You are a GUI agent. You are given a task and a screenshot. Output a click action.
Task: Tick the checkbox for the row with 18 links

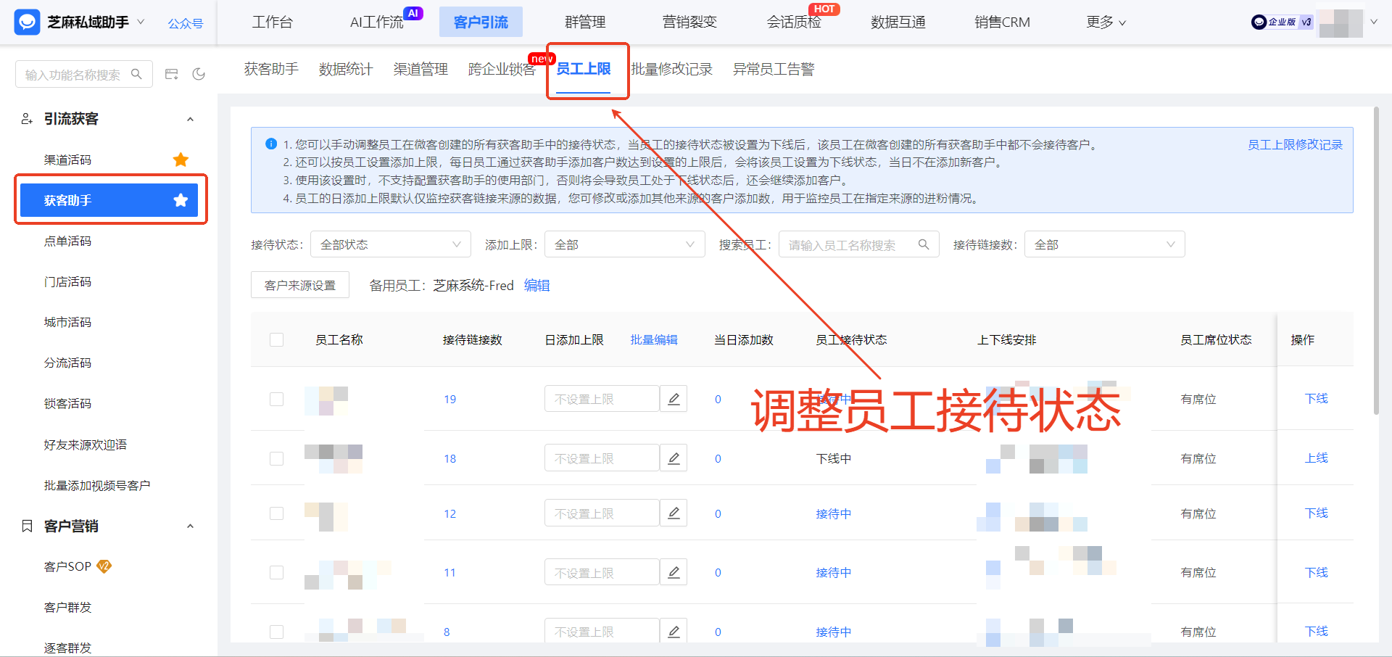pyautogui.click(x=276, y=458)
